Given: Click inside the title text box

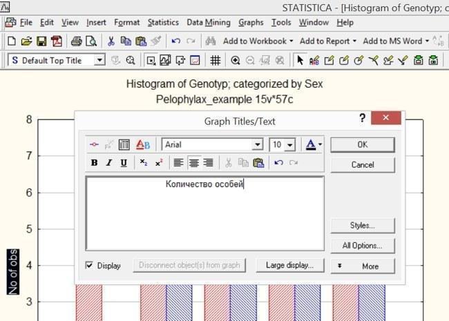Looking at the screenshot, I should coord(205,213).
